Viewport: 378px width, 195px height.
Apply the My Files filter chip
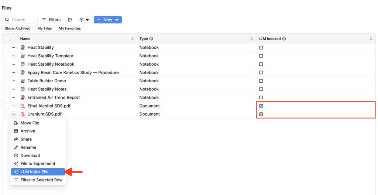pyautogui.click(x=45, y=28)
